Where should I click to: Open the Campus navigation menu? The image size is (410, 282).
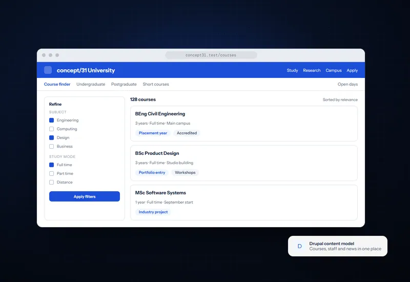tap(334, 70)
